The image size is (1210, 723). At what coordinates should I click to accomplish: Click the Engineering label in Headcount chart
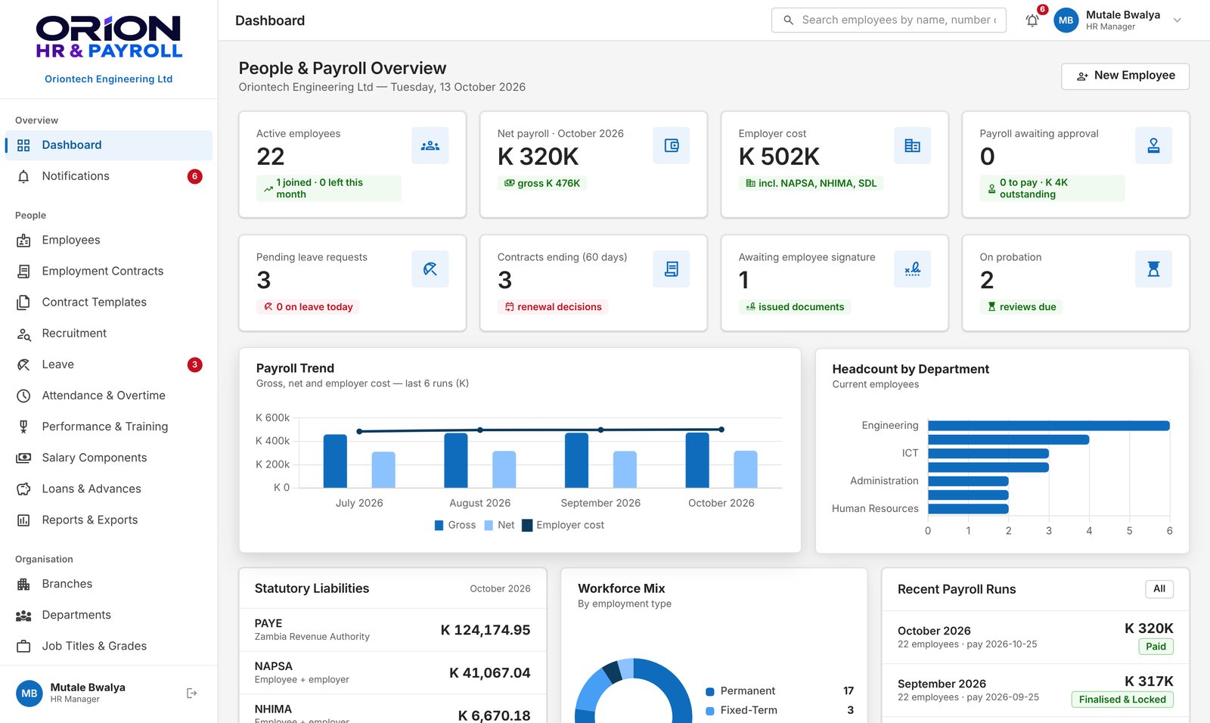point(890,426)
